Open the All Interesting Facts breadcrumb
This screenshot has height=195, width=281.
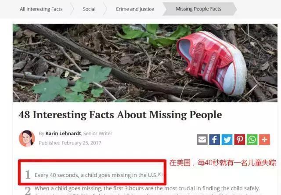41,9
